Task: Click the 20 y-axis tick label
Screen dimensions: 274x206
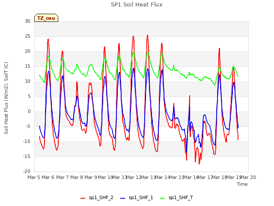Action: point(27,51)
